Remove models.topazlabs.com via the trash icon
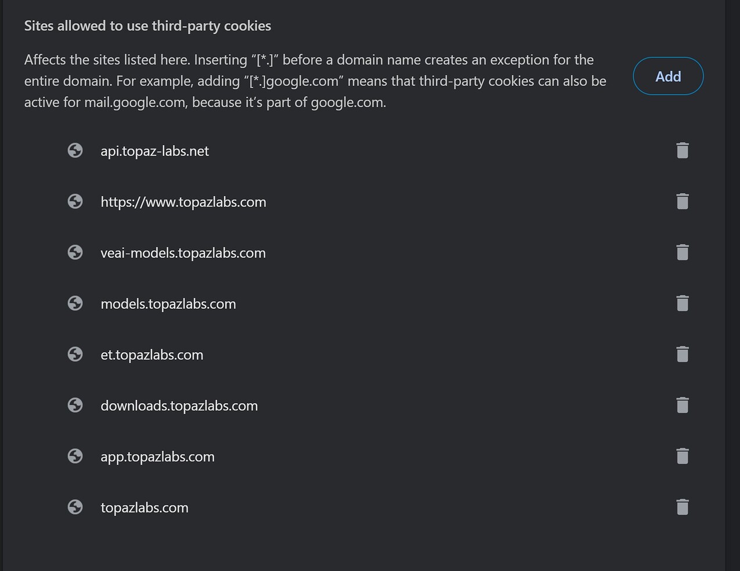Viewport: 740px width, 571px height. (x=682, y=303)
